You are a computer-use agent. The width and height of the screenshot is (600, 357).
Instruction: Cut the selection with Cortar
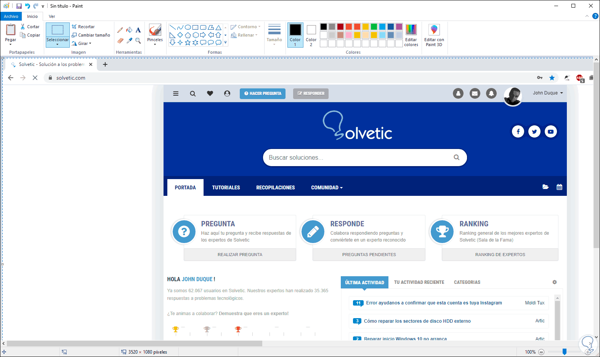click(x=30, y=27)
